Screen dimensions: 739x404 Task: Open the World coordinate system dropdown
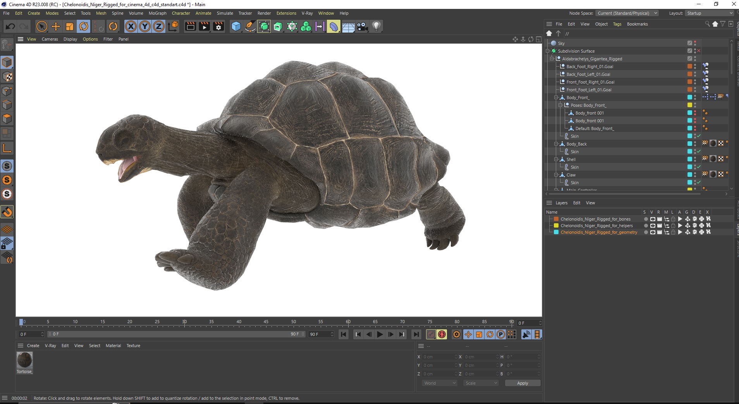point(440,383)
